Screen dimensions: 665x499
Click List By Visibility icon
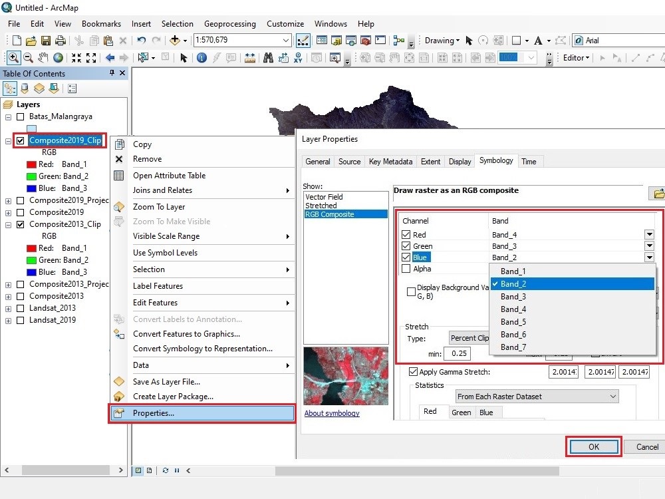(39, 88)
